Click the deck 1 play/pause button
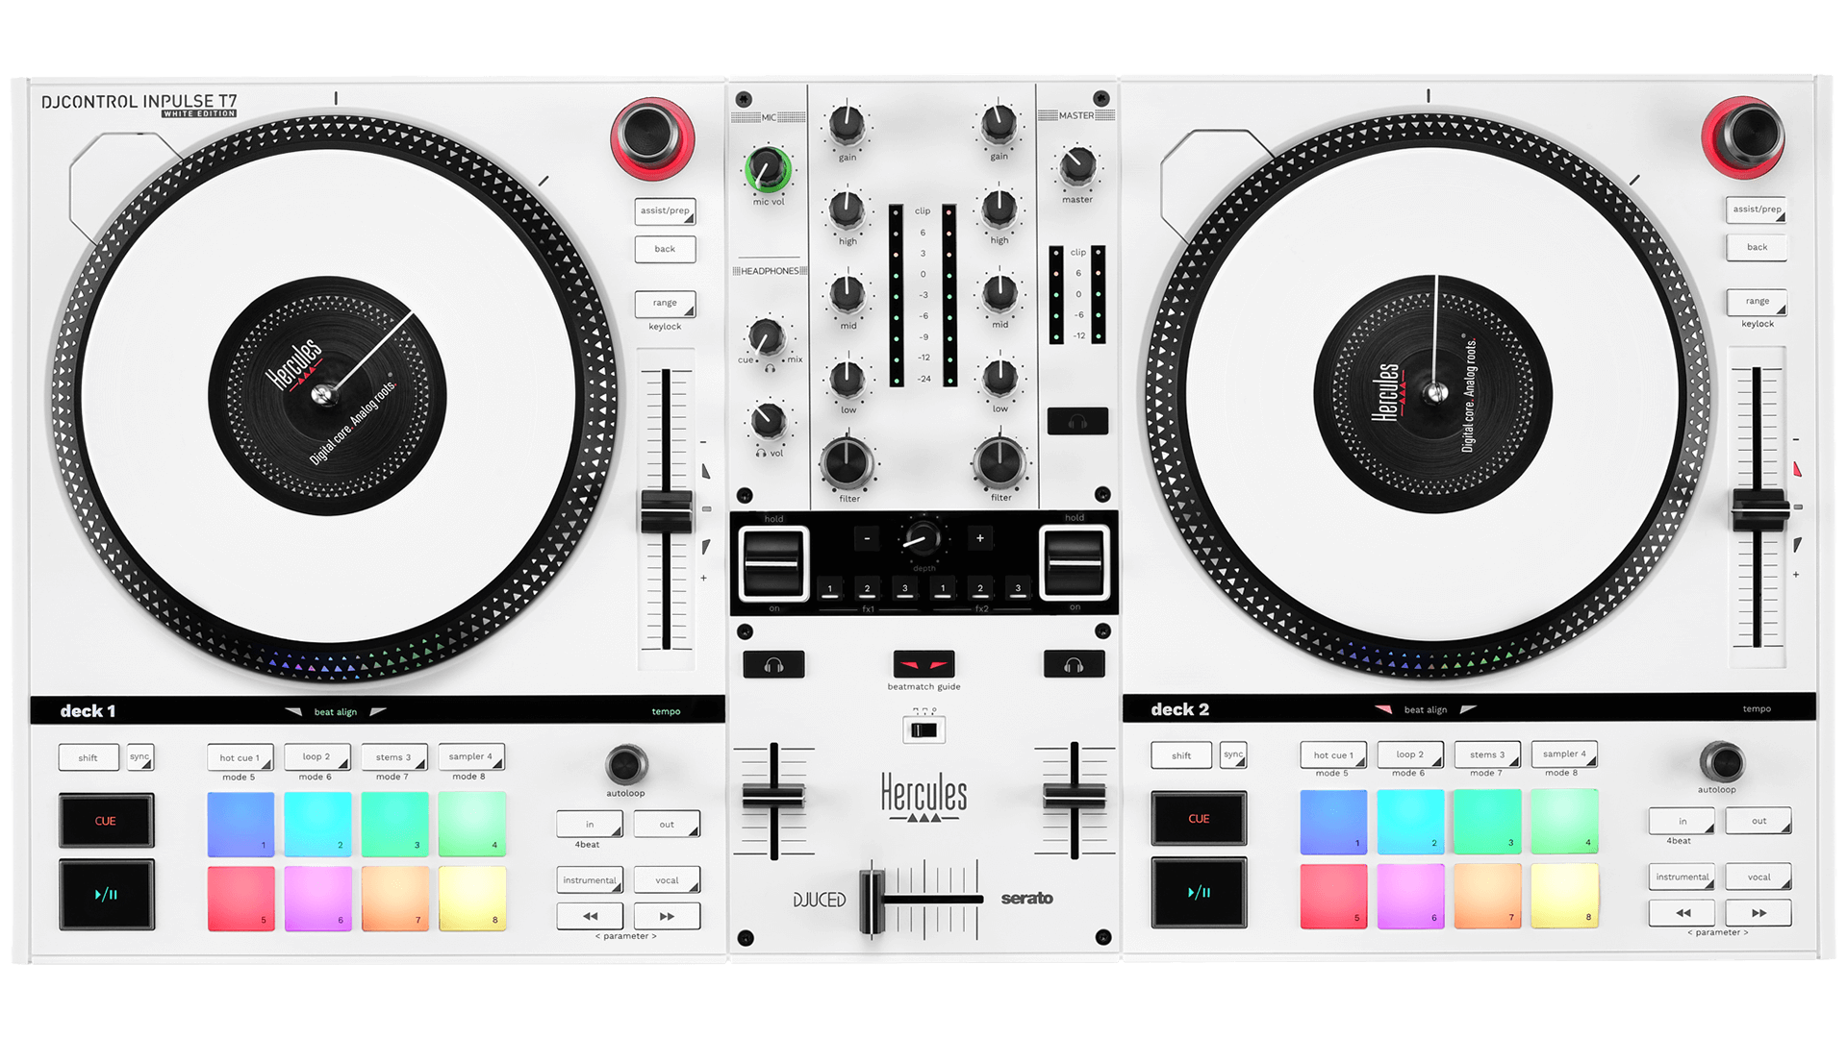Screen dimensions: 1847x1038 pos(106,894)
